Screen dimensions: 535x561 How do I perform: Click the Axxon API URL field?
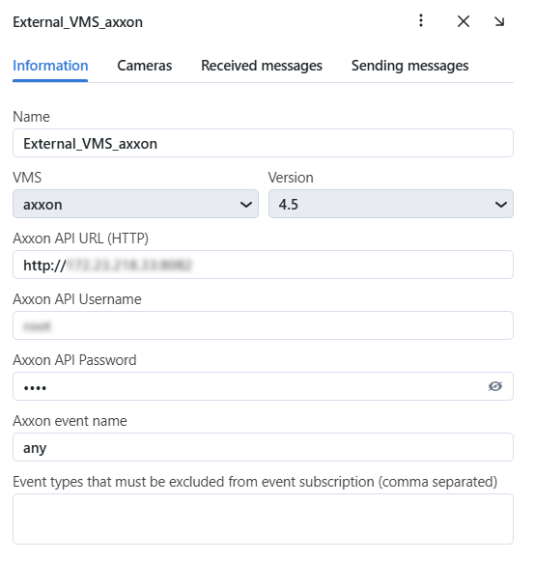263,265
